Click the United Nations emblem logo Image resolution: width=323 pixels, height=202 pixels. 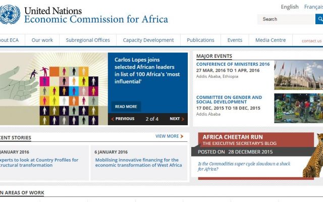pyautogui.click(x=10, y=15)
